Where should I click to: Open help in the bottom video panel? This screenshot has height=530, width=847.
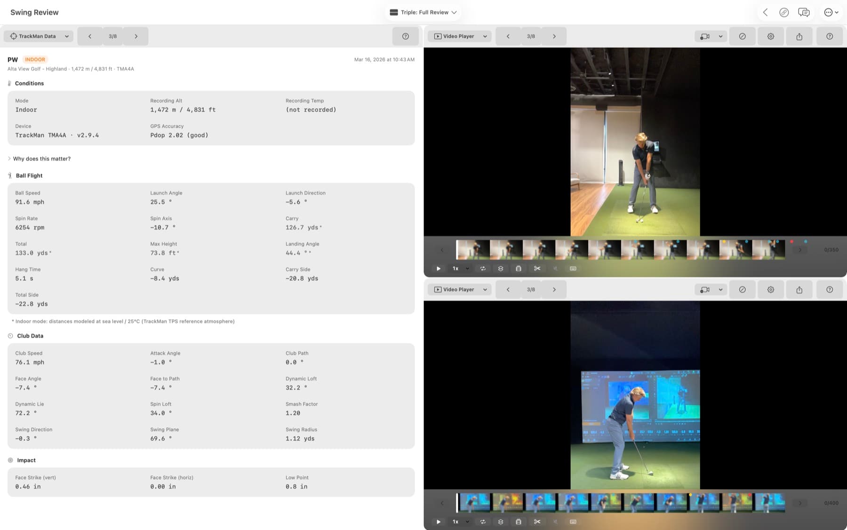830,290
